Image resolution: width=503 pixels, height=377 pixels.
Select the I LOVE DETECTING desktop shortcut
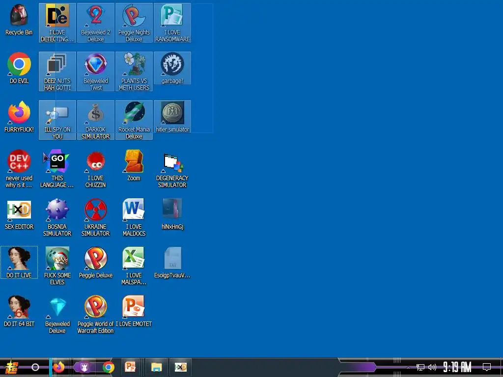pos(57,23)
